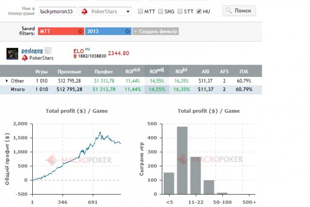
Task: Sort by the Призовые column header
Action: (x=70, y=72)
